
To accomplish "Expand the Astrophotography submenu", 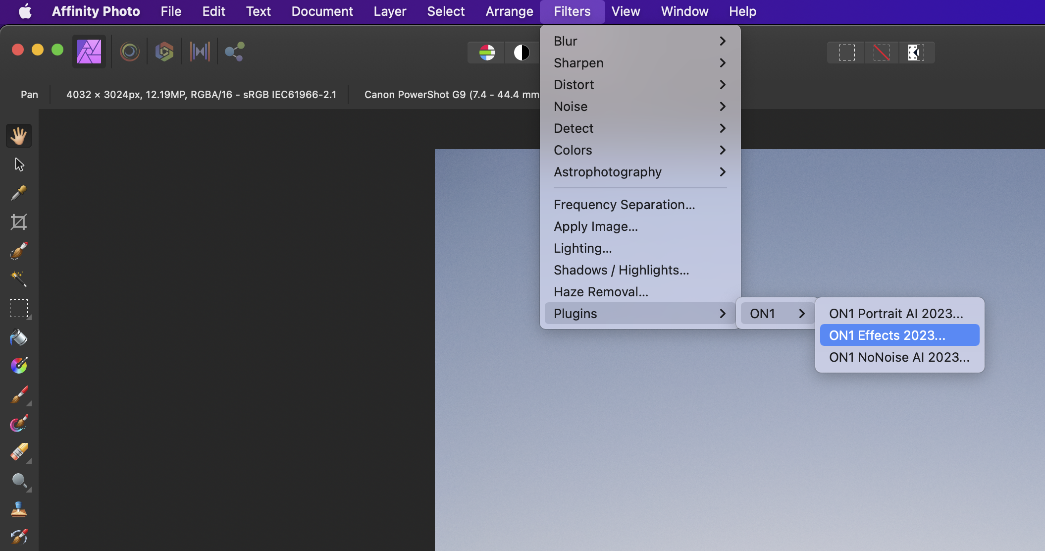I will (640, 172).
